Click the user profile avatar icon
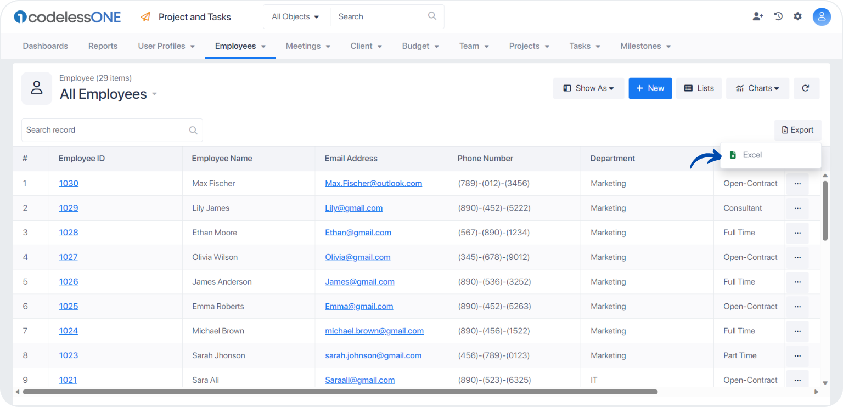843x407 pixels. tap(822, 17)
